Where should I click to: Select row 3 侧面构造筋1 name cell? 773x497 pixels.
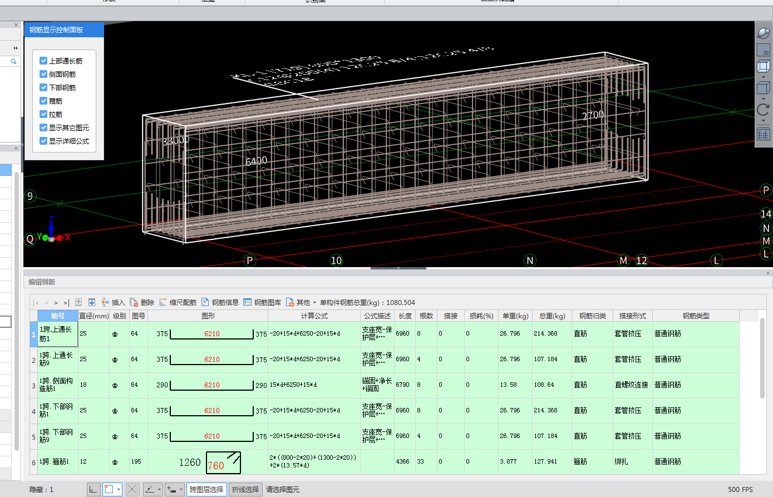point(58,385)
